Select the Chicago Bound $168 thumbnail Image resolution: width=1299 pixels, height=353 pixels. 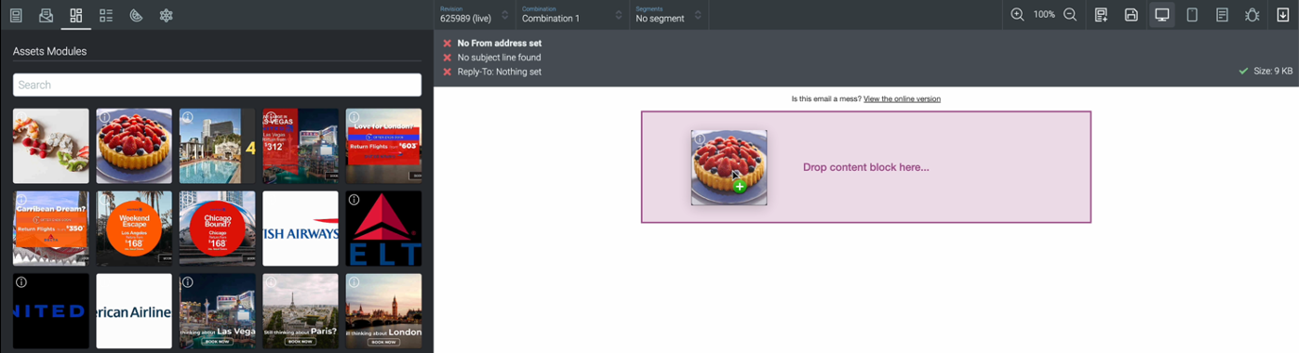click(x=217, y=229)
